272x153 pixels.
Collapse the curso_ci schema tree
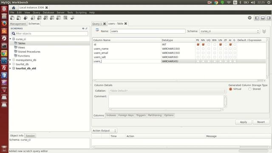[x=10, y=39]
